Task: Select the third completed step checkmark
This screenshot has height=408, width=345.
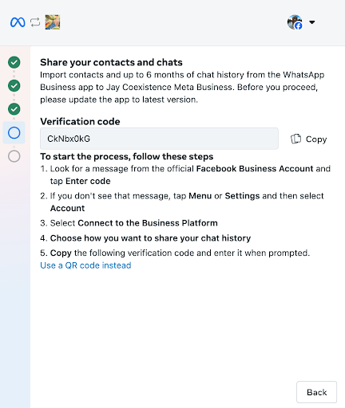Action: tap(14, 109)
